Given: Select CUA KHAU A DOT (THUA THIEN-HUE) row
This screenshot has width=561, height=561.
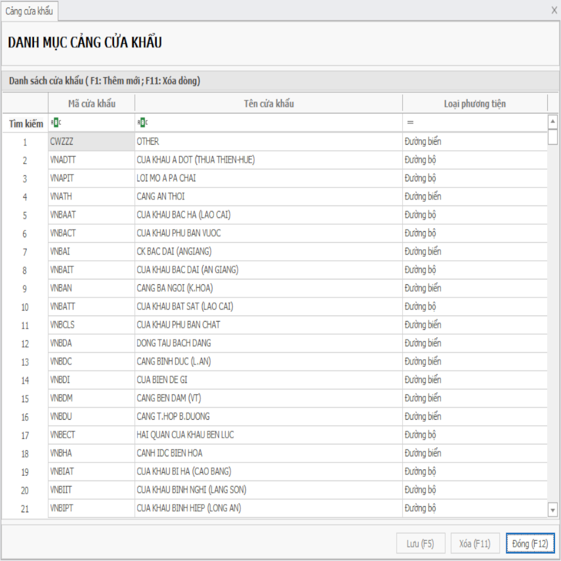Looking at the screenshot, I should tap(268, 160).
